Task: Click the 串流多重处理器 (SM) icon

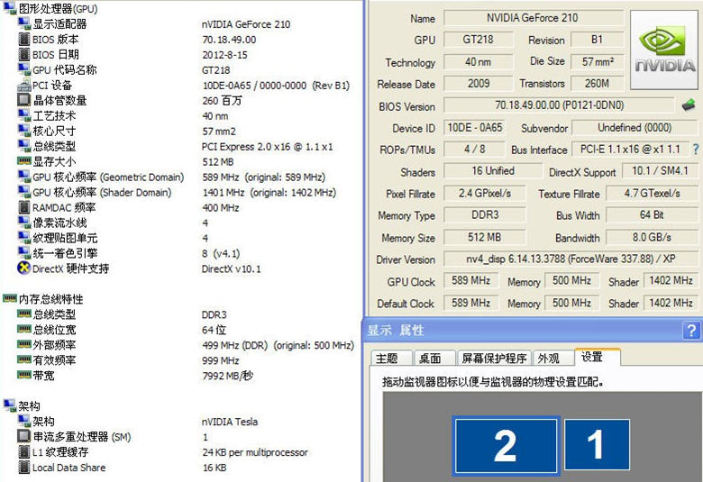Action: [x=23, y=436]
